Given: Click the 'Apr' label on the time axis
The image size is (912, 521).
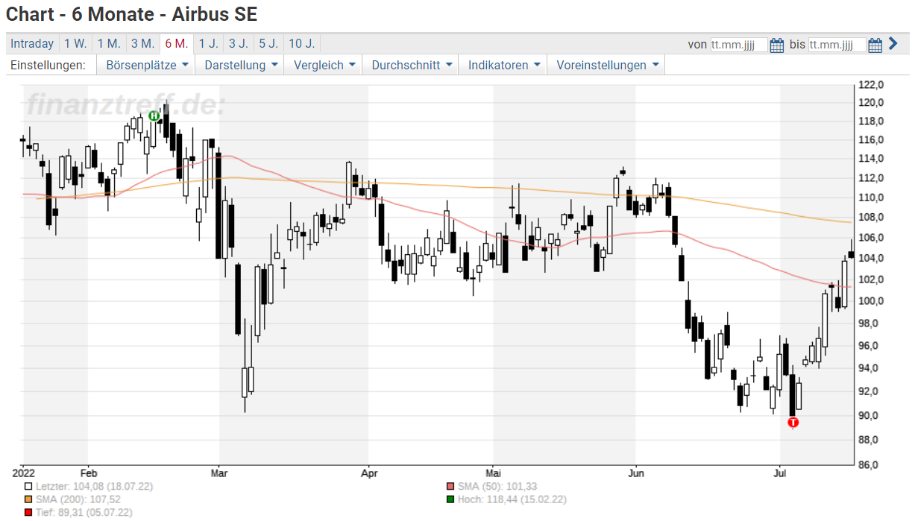Looking at the screenshot, I should click(368, 473).
